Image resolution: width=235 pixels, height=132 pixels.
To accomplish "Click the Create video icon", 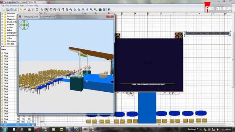I will [104, 10].
